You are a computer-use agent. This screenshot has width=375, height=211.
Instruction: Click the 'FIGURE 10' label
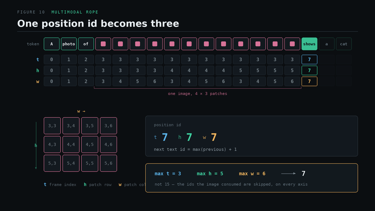click(x=31, y=12)
